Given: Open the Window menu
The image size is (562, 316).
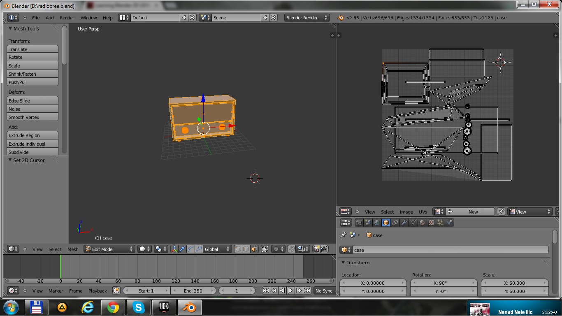Looking at the screenshot, I should point(88,18).
